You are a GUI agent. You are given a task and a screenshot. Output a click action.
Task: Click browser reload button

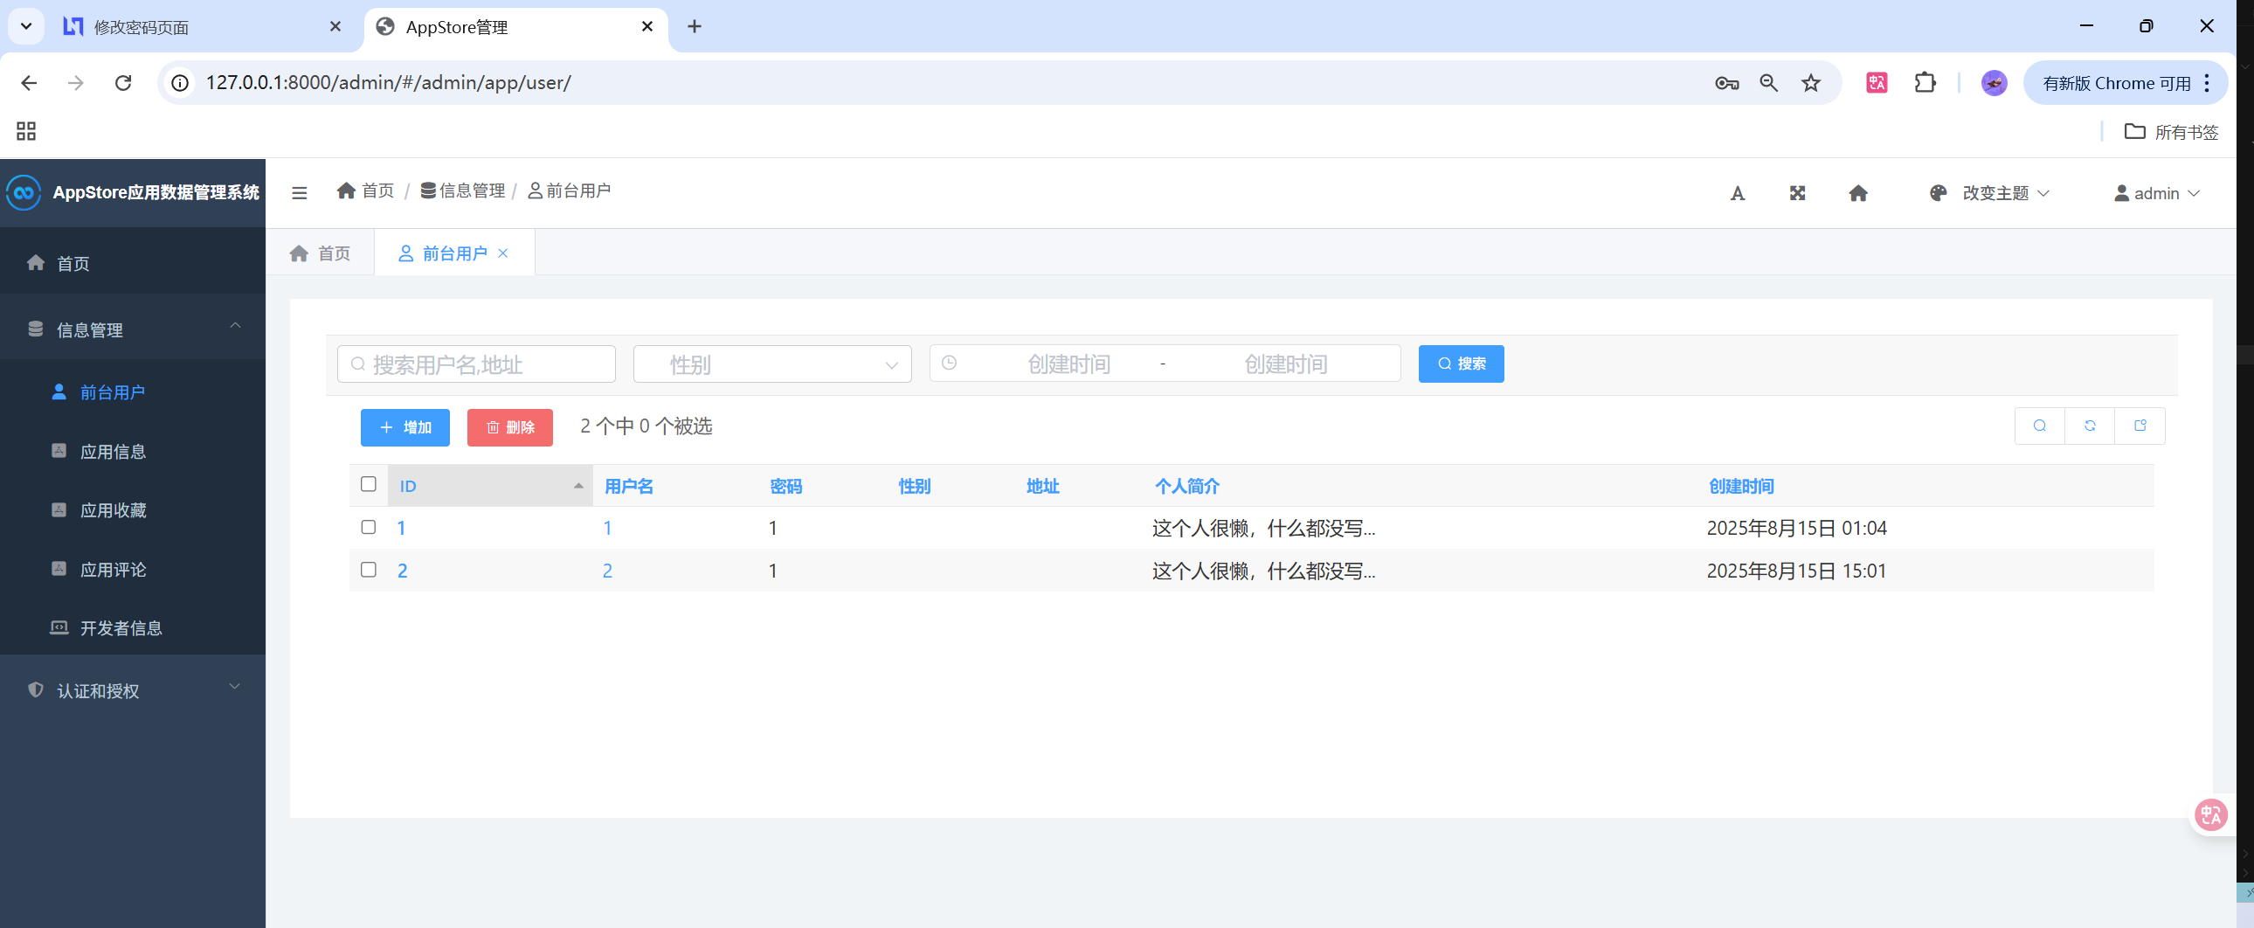[x=123, y=83]
